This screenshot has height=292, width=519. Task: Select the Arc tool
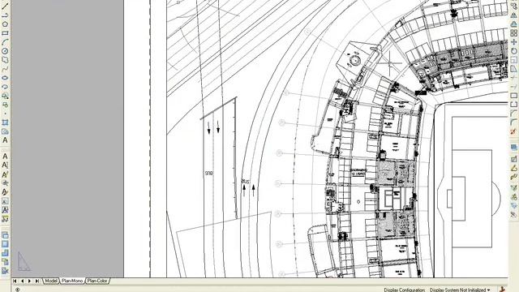point(5,42)
